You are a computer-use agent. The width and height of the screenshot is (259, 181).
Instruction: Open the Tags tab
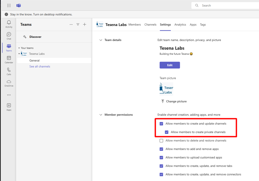[203, 24]
